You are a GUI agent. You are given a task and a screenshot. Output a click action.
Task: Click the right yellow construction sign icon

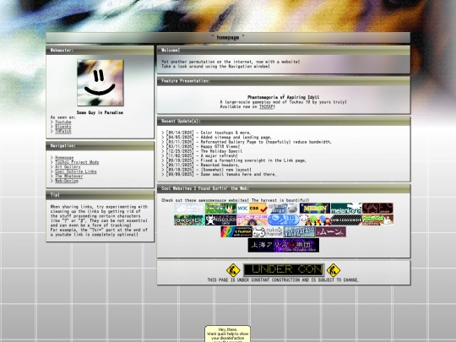(x=334, y=270)
